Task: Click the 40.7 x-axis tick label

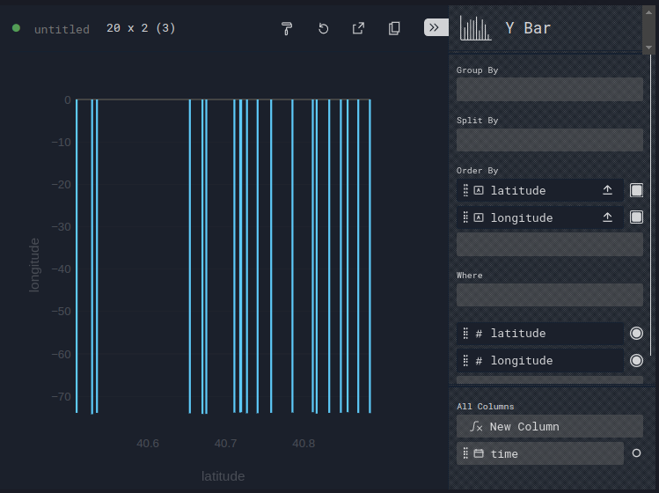Action: point(226,444)
